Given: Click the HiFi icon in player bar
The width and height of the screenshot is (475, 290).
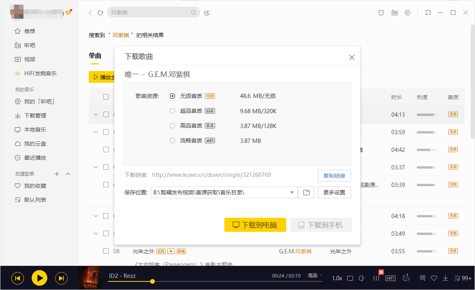Looking at the screenshot, I should pyautogui.click(x=391, y=278).
